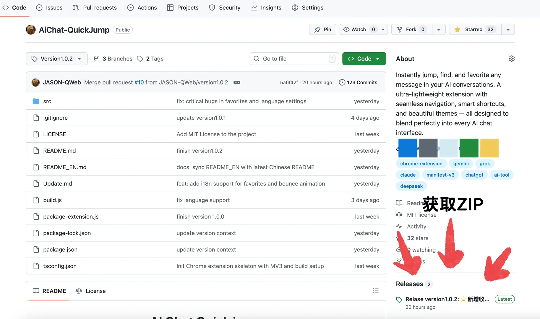Open commit 'fix language support'
Image resolution: width=540 pixels, height=319 pixels.
point(203,200)
